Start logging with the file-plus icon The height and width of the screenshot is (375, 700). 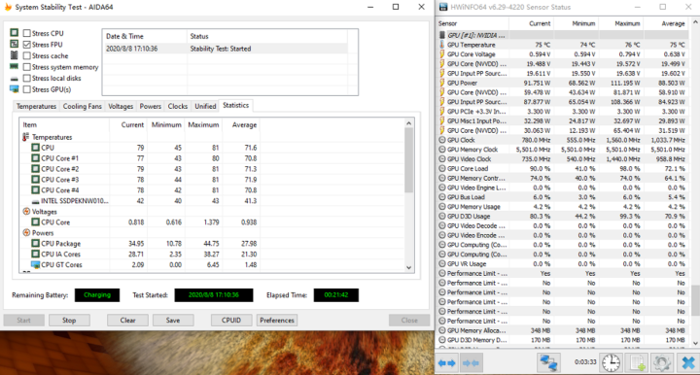(637, 362)
